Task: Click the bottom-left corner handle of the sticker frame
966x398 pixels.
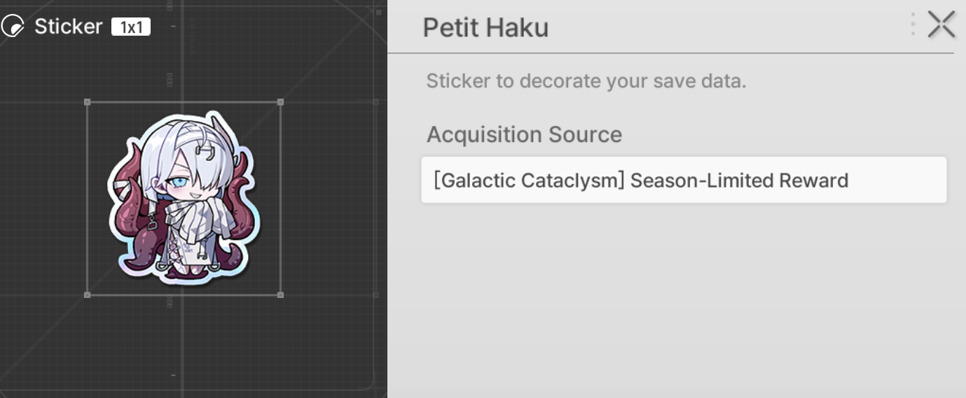Action: [x=88, y=295]
